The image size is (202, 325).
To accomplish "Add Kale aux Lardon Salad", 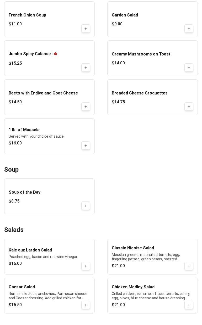I will tap(86, 266).
